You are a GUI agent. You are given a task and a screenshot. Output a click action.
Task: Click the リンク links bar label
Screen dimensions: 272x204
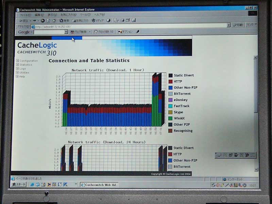click(250, 25)
